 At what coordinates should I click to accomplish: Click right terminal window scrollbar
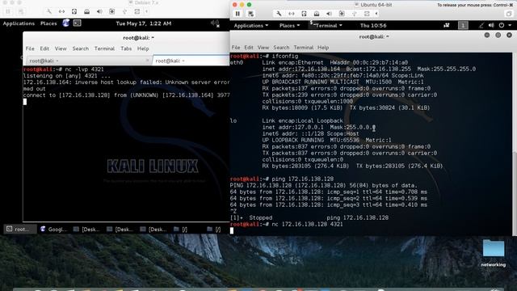pos(515,144)
